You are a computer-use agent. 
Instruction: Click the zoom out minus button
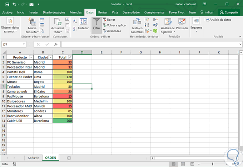pos(199,164)
